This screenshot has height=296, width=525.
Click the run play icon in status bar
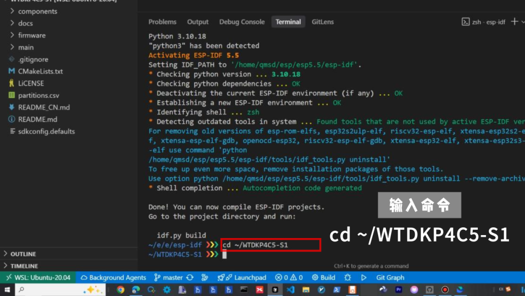pos(364,277)
